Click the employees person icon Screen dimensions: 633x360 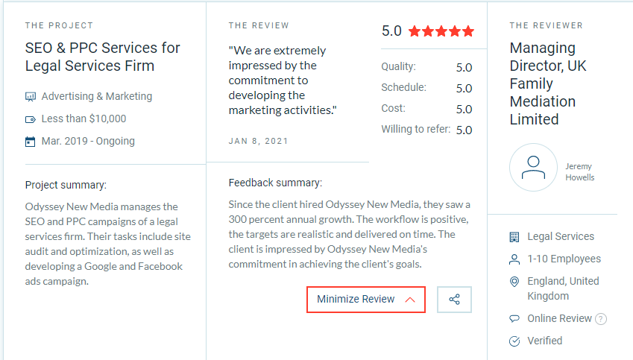tap(514, 259)
